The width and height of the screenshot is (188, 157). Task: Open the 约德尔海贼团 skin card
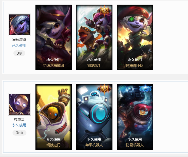[53, 38]
